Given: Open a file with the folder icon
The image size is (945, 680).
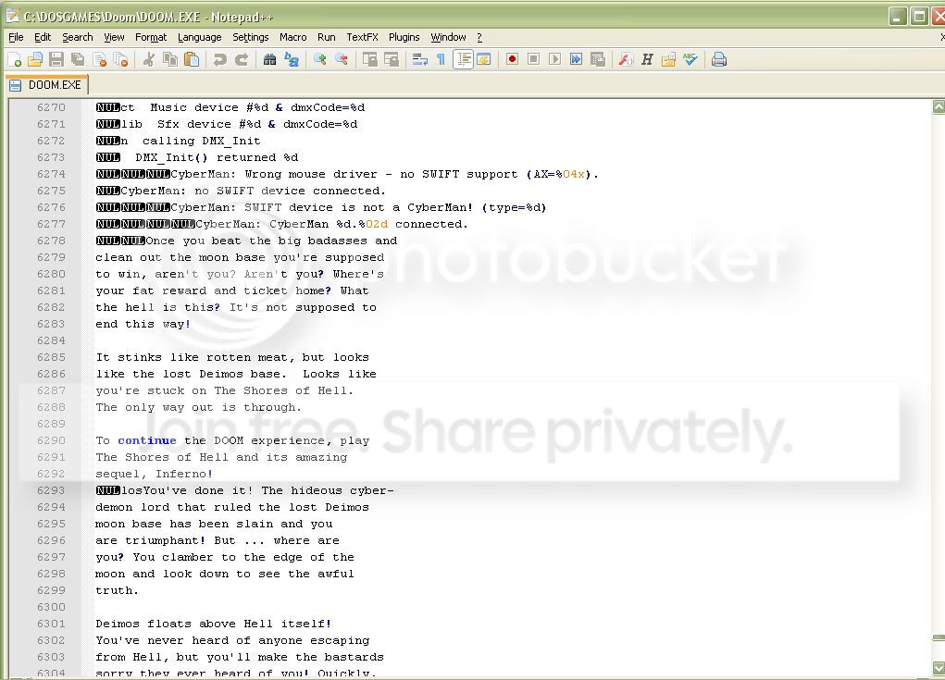Looking at the screenshot, I should point(35,59).
